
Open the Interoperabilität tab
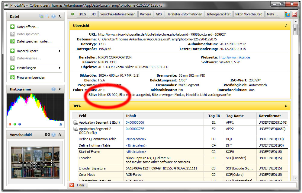pos(219,14)
